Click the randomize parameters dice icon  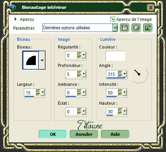pos(136,28)
